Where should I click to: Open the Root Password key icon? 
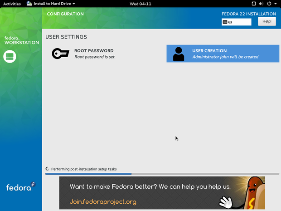(x=60, y=54)
